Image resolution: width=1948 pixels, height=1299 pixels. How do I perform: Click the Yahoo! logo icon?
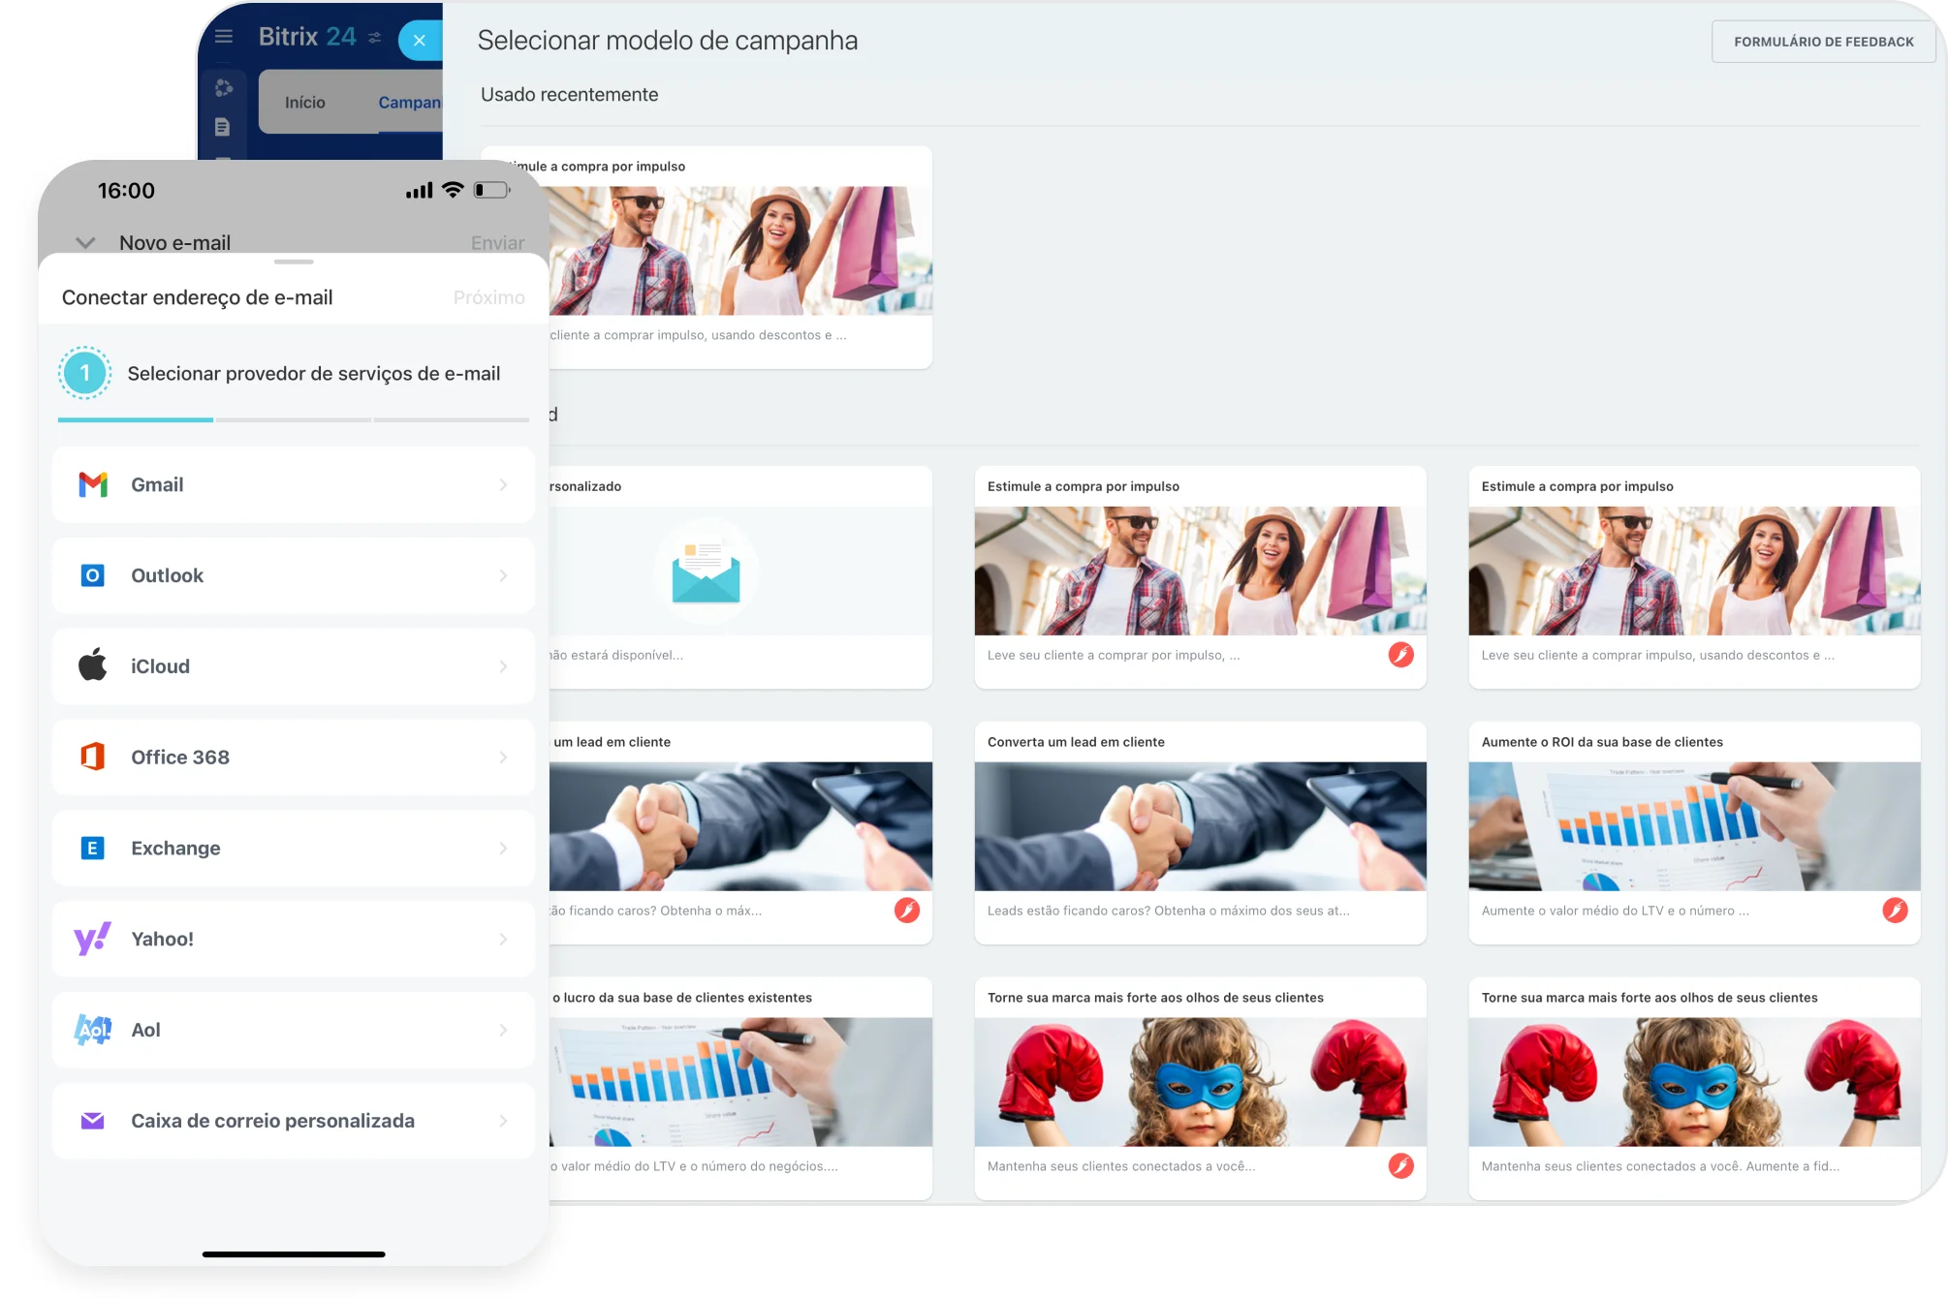[93, 939]
